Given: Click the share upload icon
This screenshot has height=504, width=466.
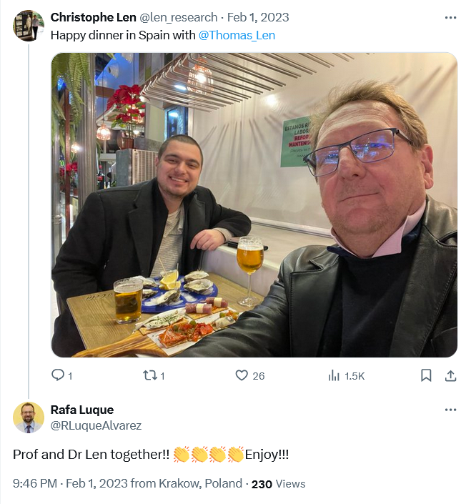Looking at the screenshot, I should tap(451, 375).
